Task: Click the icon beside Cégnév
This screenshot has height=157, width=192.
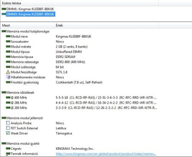Action: 8,149
